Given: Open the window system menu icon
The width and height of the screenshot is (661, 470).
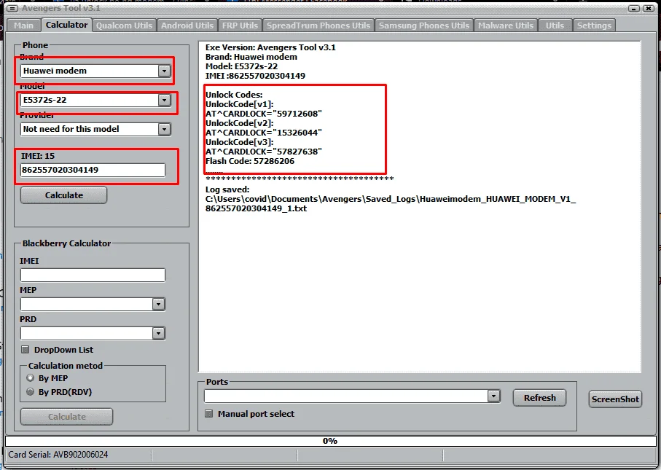Looking at the screenshot, I should click(x=12, y=9).
